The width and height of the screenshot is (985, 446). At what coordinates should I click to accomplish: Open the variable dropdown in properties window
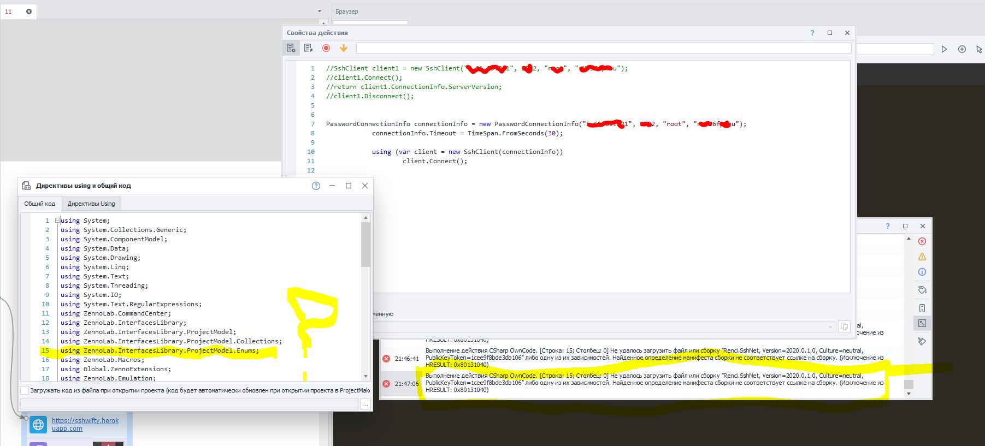831,326
